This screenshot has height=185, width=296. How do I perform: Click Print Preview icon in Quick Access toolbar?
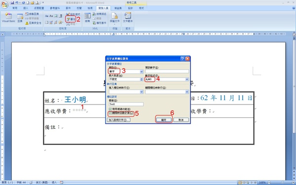pos(37,2)
